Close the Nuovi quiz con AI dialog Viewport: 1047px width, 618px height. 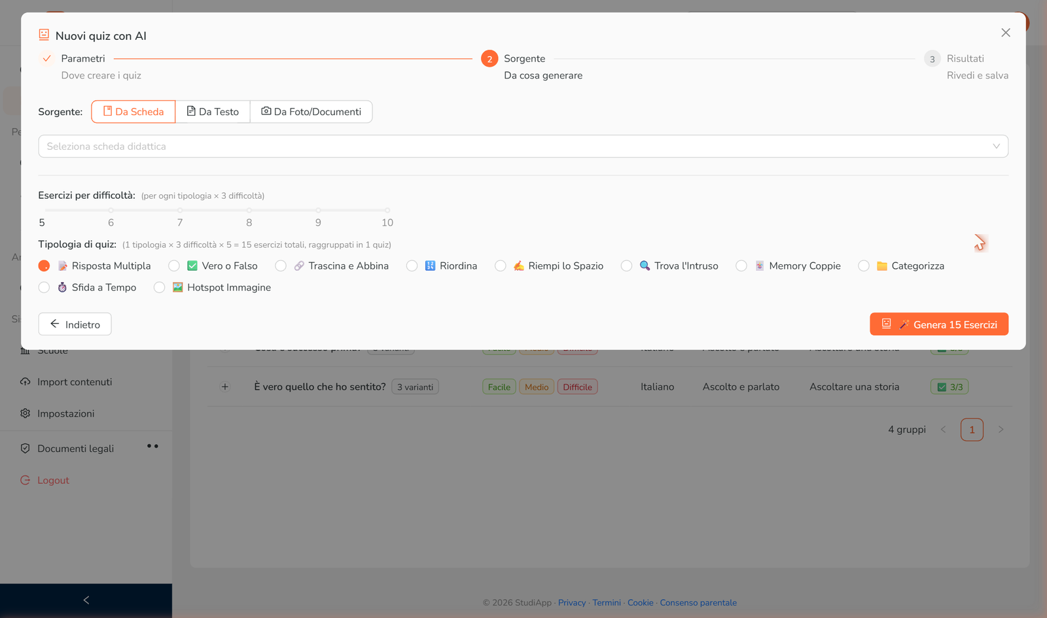(x=1006, y=33)
